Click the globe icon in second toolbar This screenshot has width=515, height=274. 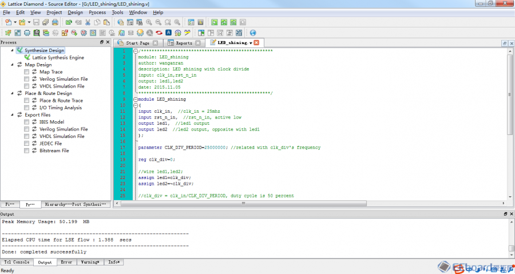pos(252,33)
